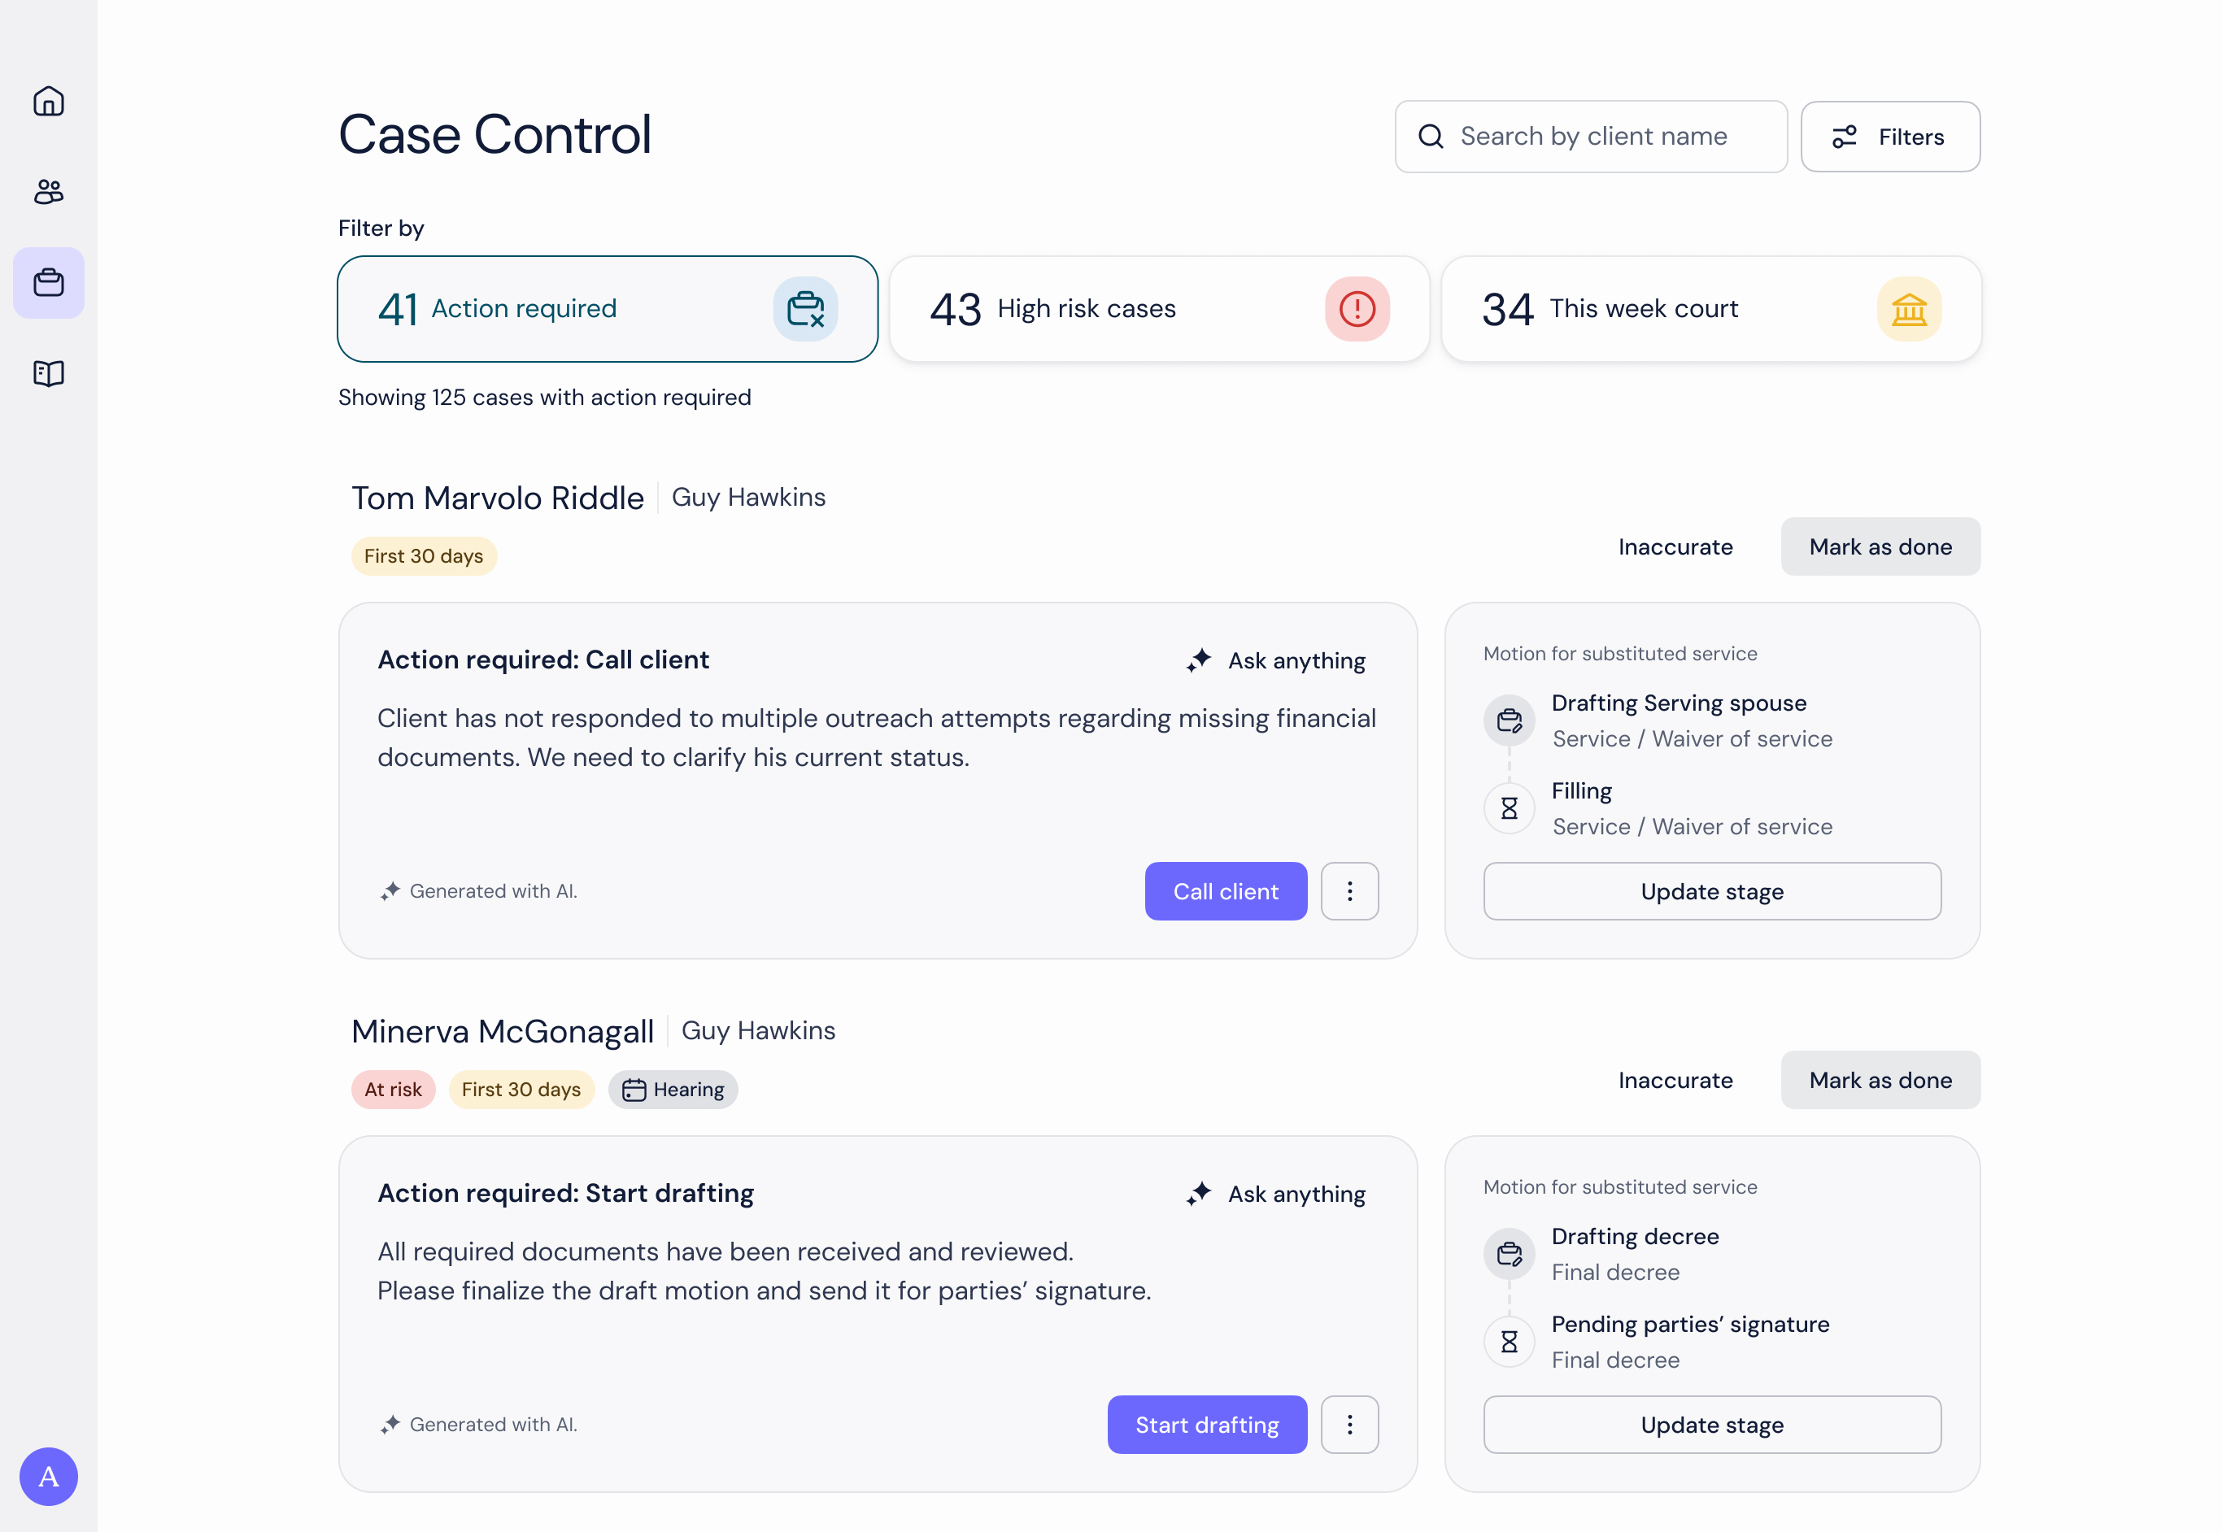This screenshot has height=1532, width=2222.
Task: Click the Call client button
Action: [x=1226, y=890]
